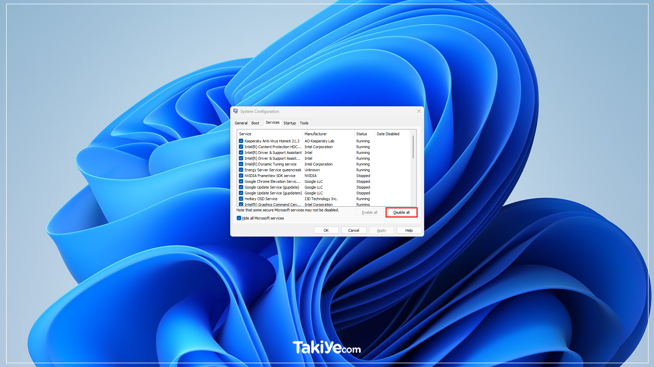This screenshot has width=654, height=367.
Task: Open Help for System Configuration
Action: pyautogui.click(x=409, y=230)
